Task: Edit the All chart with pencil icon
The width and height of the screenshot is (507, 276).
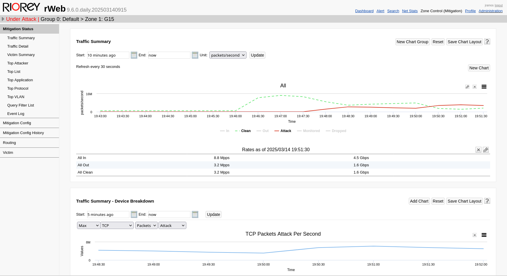Action: [x=467, y=87]
